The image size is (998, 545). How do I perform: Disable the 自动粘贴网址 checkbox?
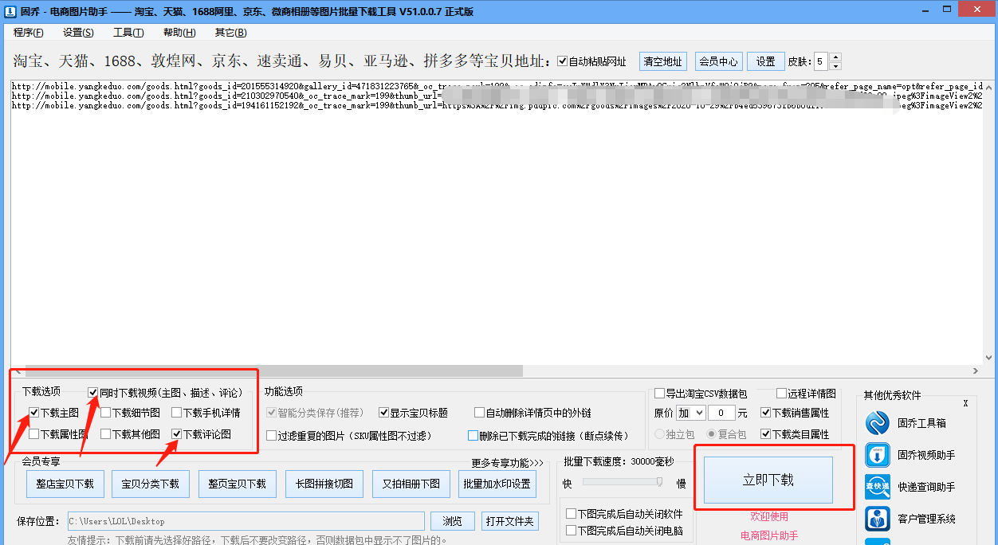564,61
